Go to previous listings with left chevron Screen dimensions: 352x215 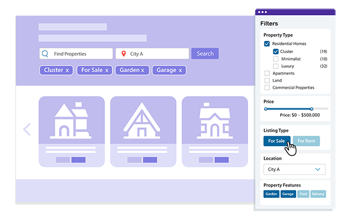[27, 129]
